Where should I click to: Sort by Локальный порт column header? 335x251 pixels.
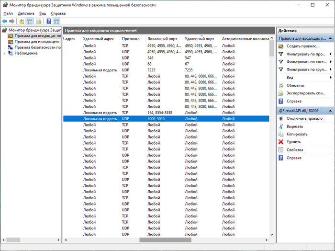coord(164,39)
